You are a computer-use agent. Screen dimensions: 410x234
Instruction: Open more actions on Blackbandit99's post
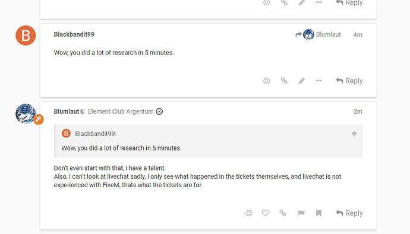[318, 81]
